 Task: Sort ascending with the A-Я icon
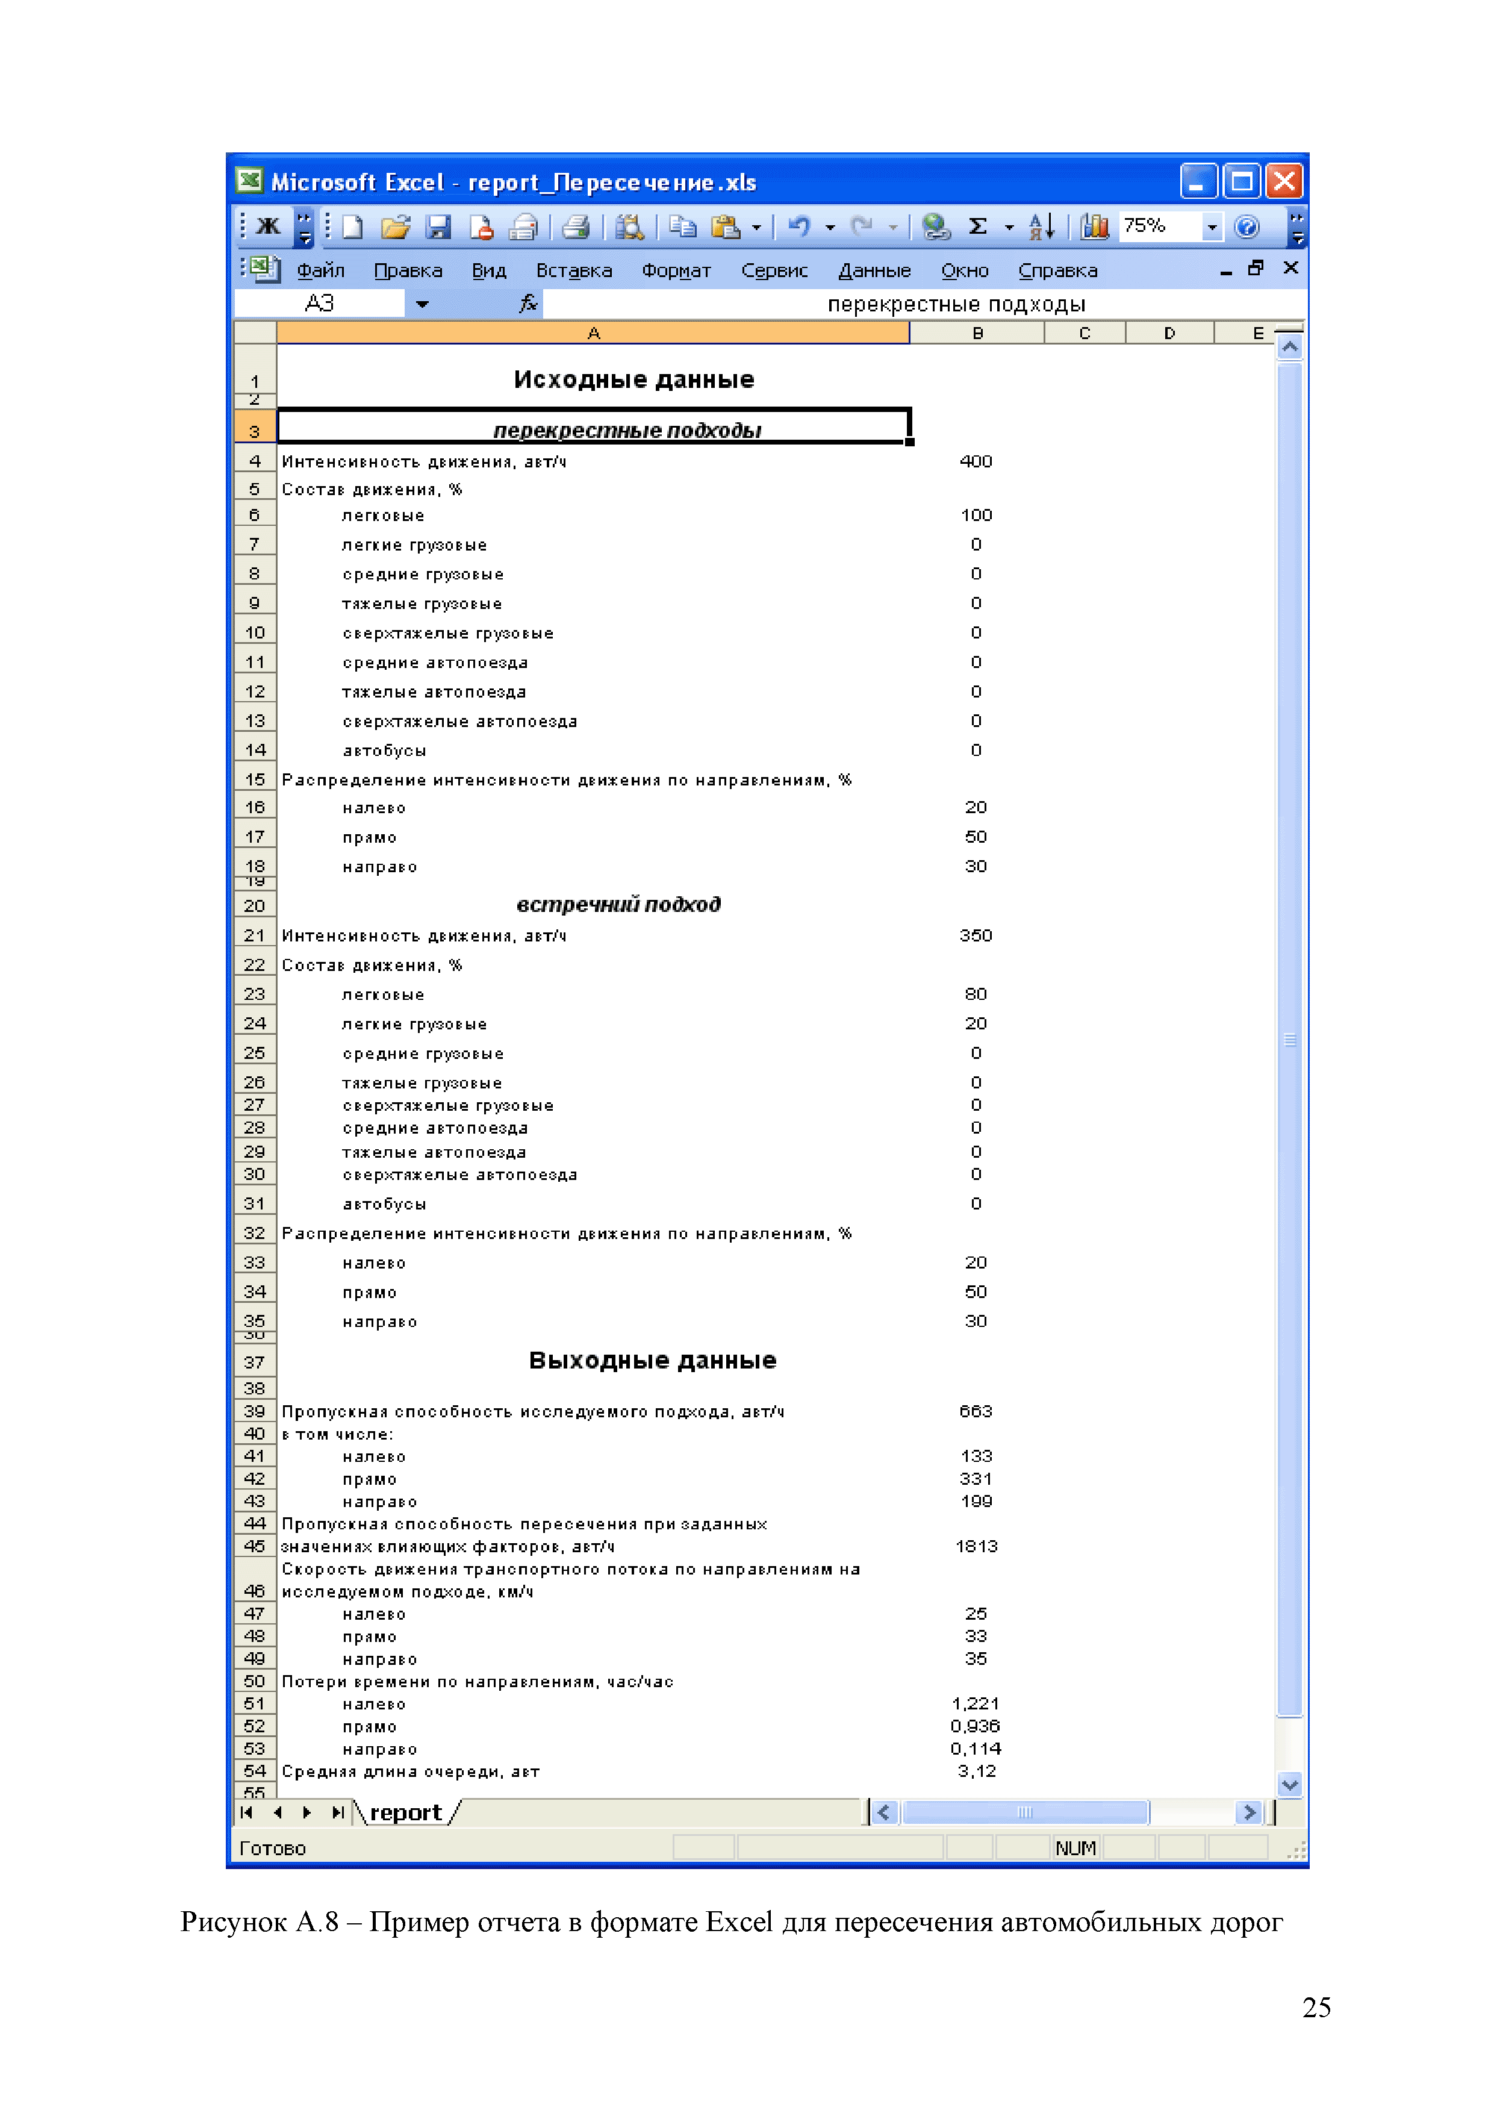point(1041,226)
